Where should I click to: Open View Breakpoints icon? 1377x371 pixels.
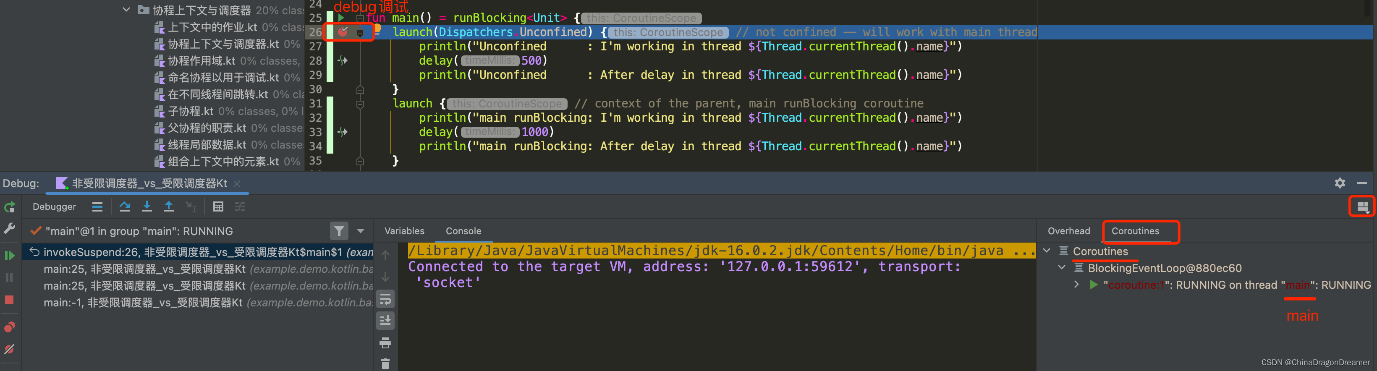coord(10,327)
